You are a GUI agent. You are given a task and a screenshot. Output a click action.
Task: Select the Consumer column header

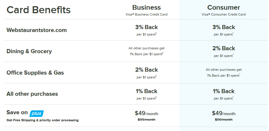(224, 7)
